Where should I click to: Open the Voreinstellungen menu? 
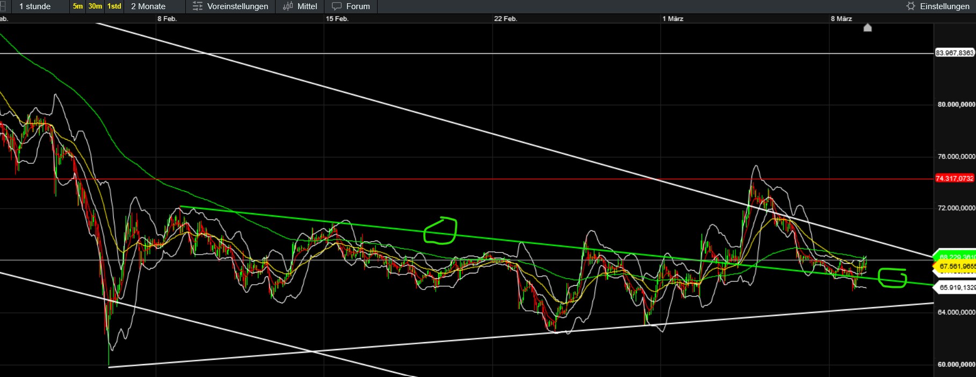237,6
